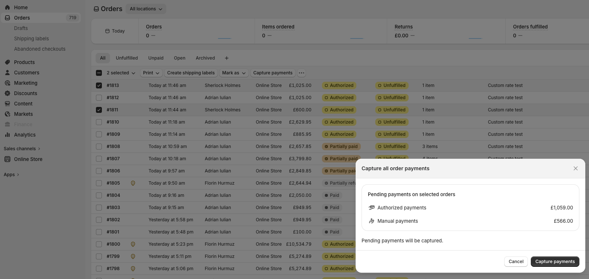Open Products via its tag icon
This screenshot has height=279, width=589.
pyautogui.click(x=7, y=62)
